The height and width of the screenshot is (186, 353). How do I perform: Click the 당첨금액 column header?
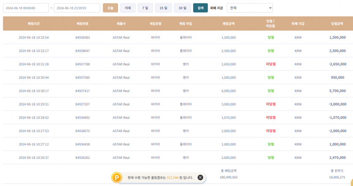(337, 23)
